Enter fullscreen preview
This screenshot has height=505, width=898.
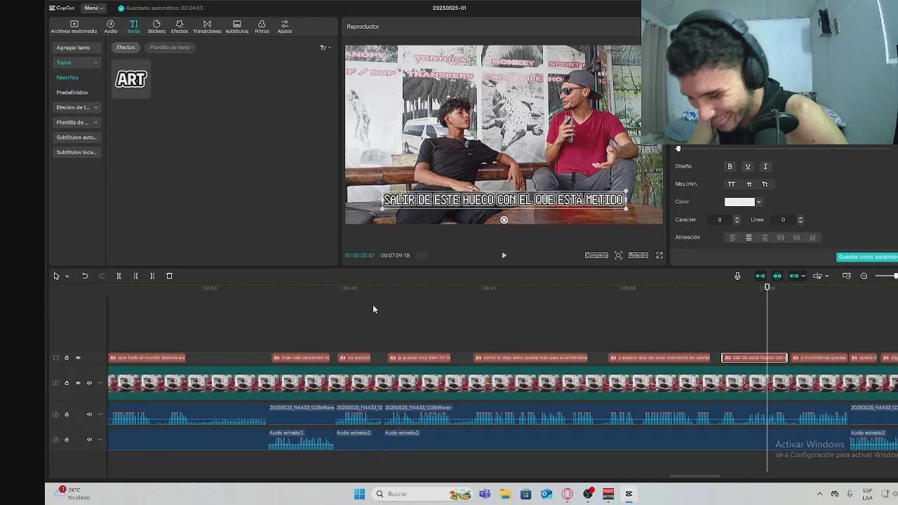659,255
